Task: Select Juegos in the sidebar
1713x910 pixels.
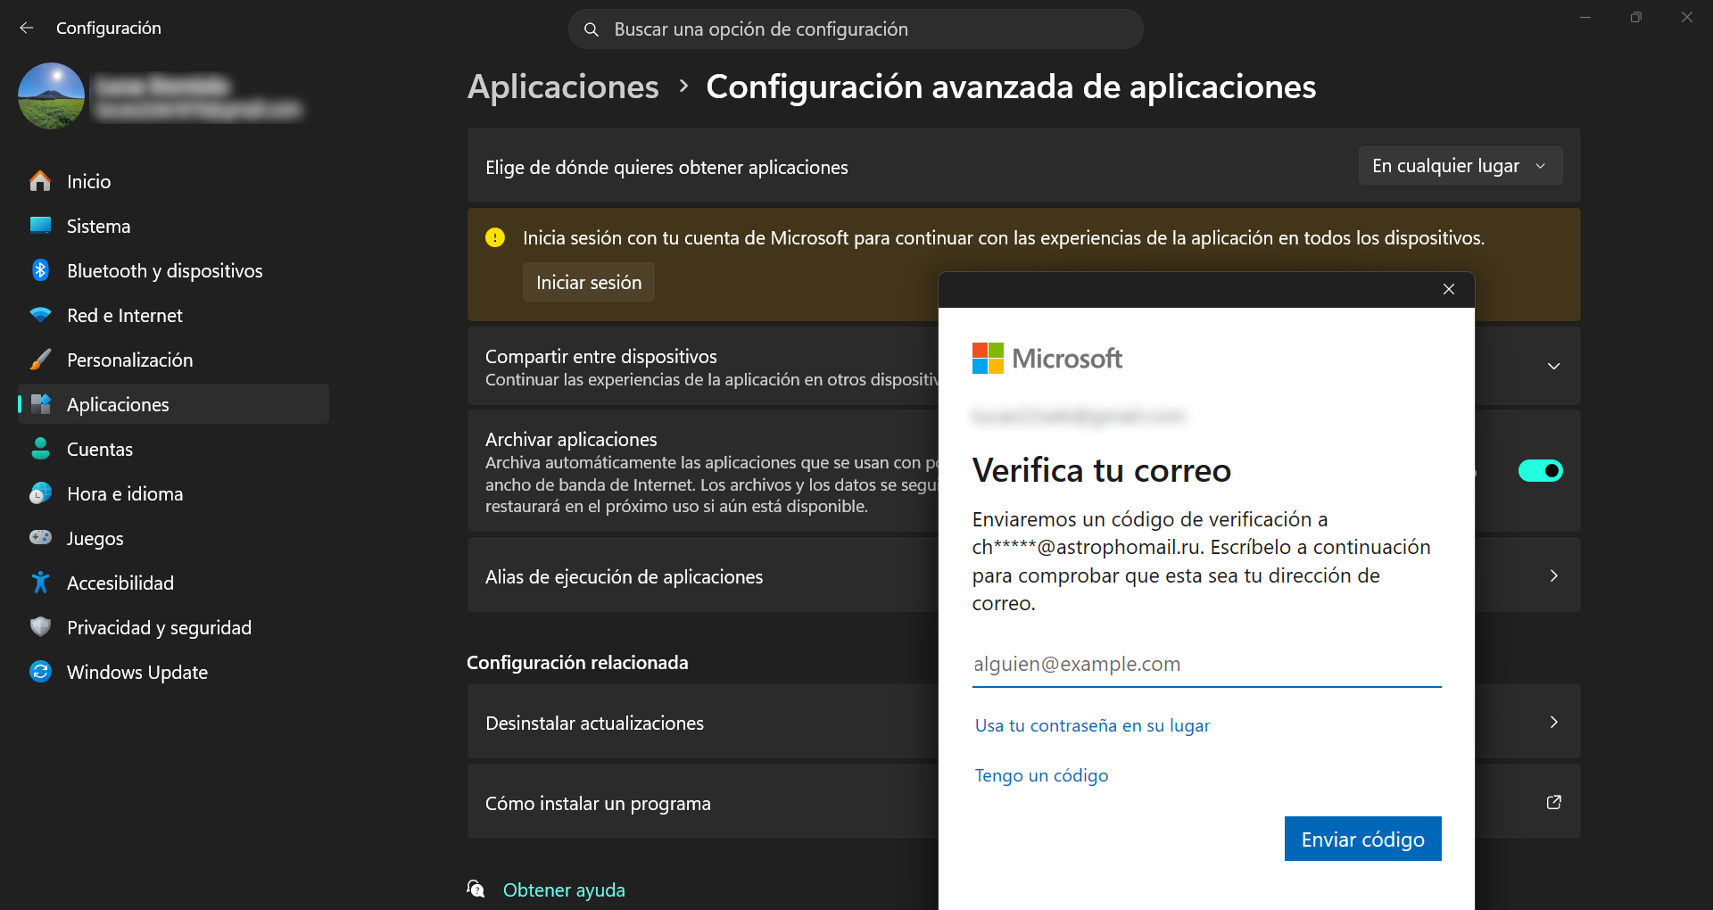Action: pos(173,538)
